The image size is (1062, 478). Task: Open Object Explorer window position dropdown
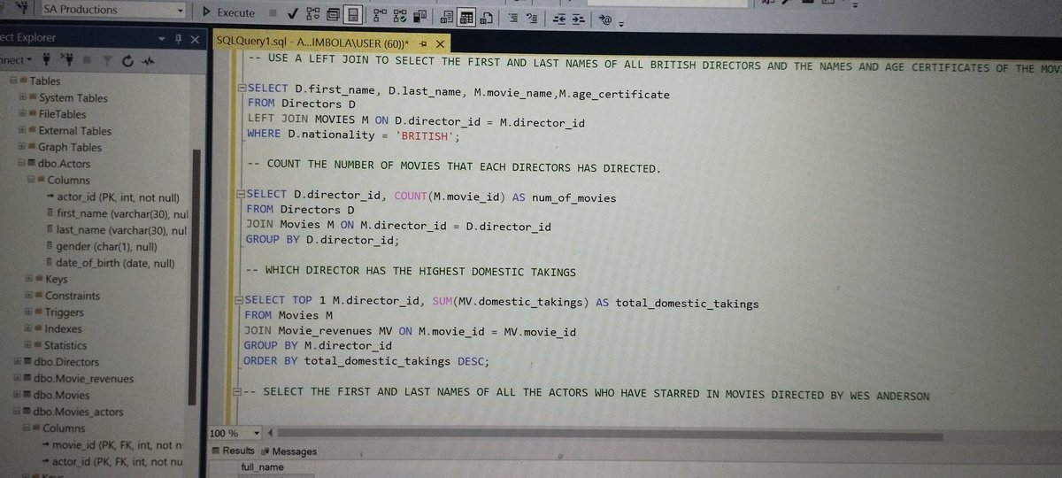tap(162, 40)
